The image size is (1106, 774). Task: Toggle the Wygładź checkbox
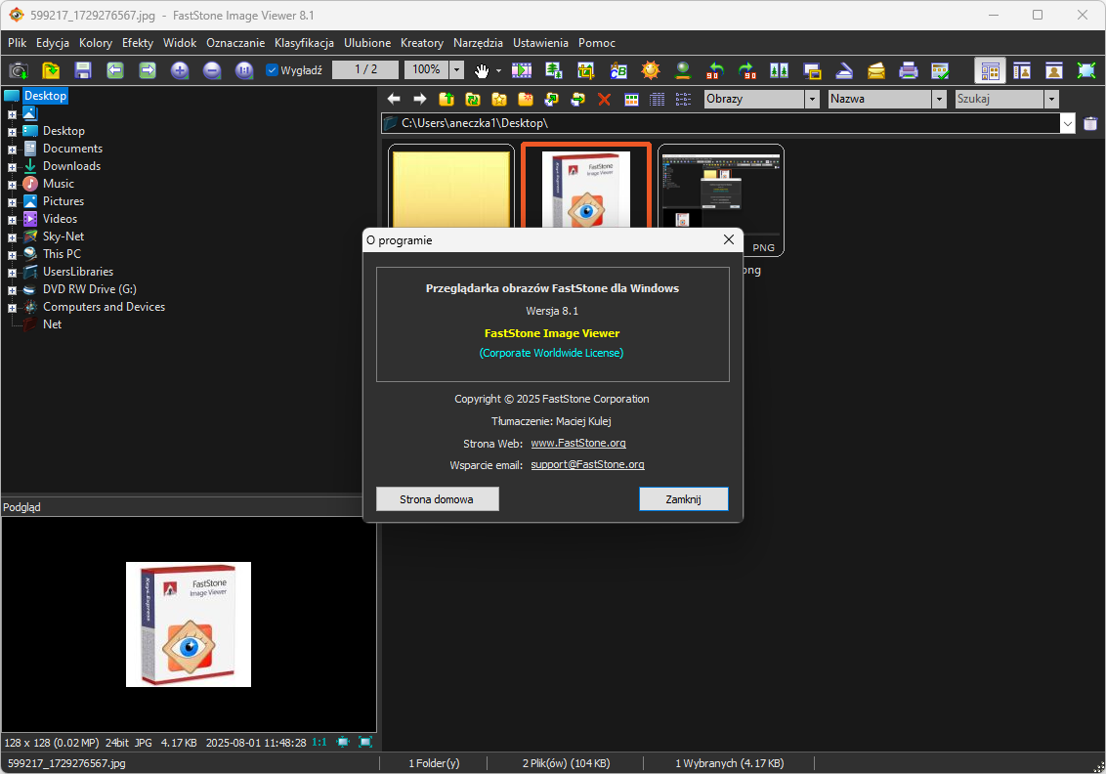272,69
